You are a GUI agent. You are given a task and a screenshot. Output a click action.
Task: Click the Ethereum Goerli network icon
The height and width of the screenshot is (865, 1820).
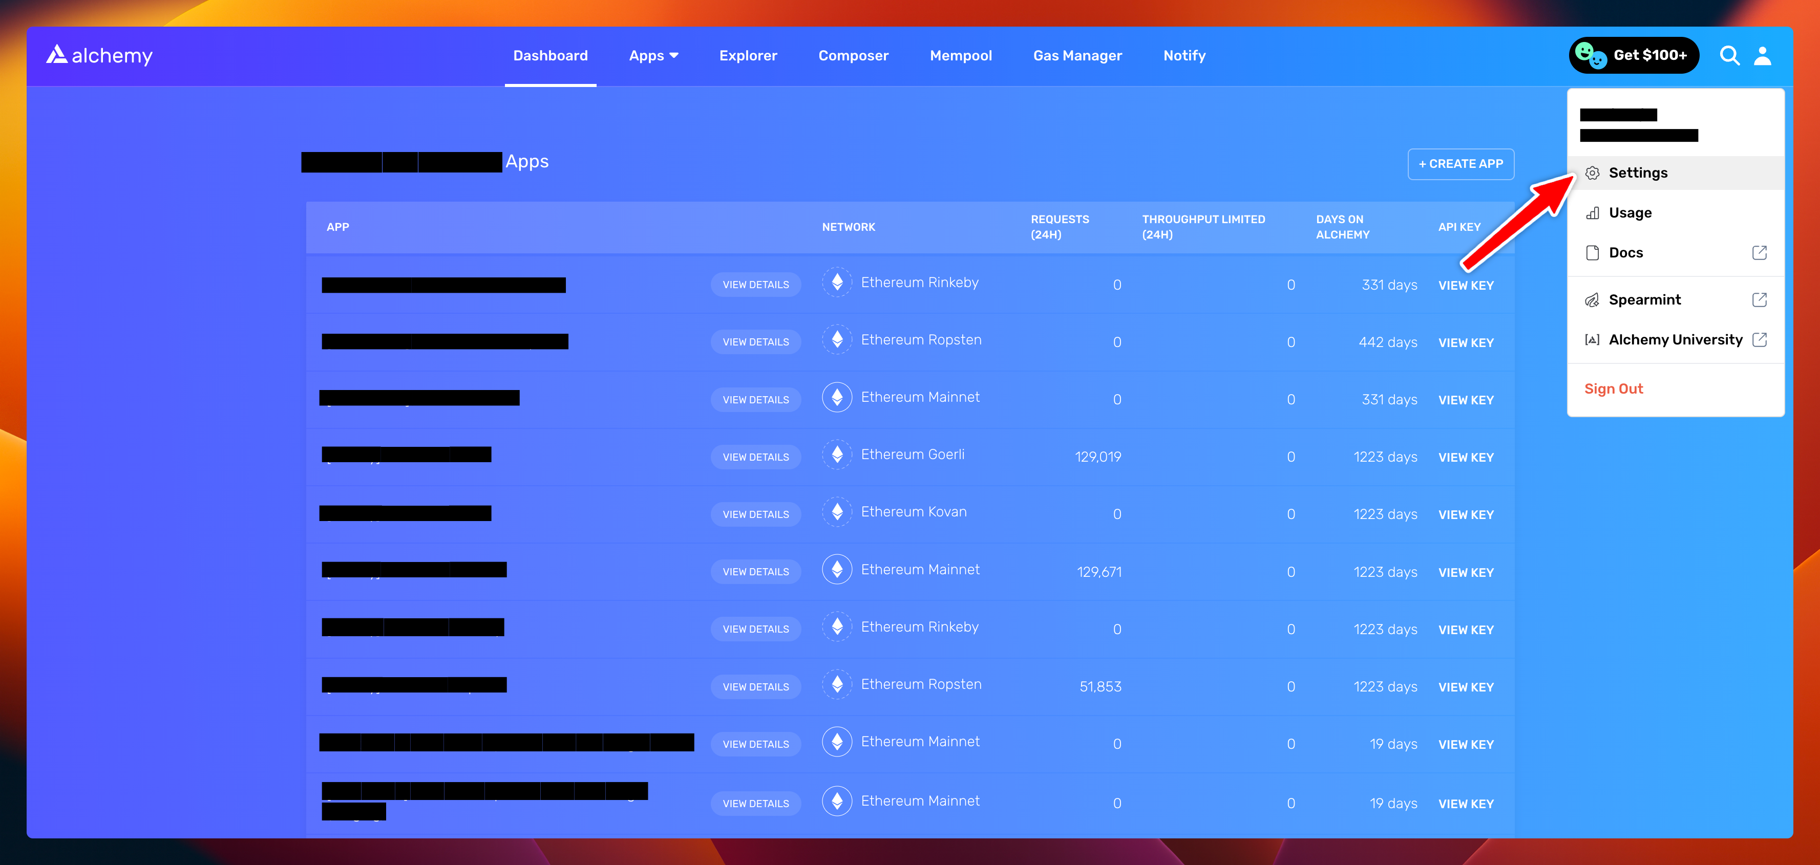(837, 455)
